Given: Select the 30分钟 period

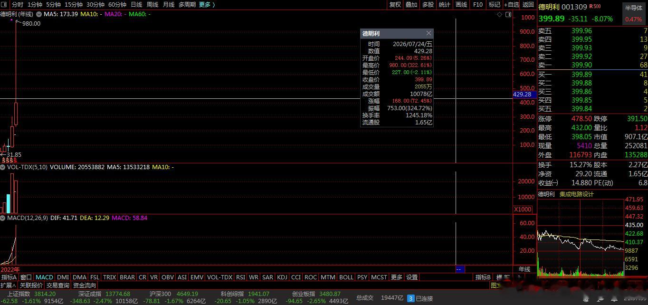Looking at the screenshot, I should click(95, 5).
